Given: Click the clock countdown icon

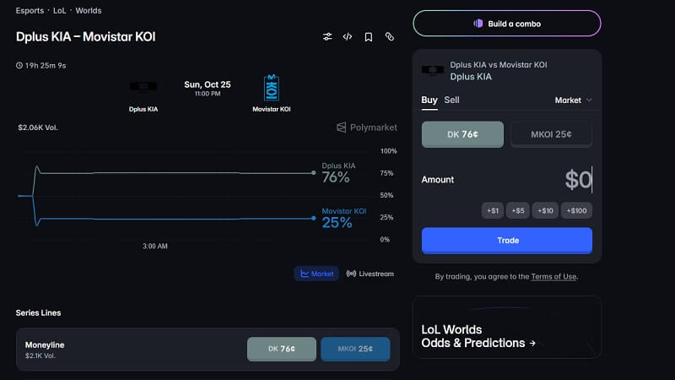Looking at the screenshot, I should click(19, 66).
